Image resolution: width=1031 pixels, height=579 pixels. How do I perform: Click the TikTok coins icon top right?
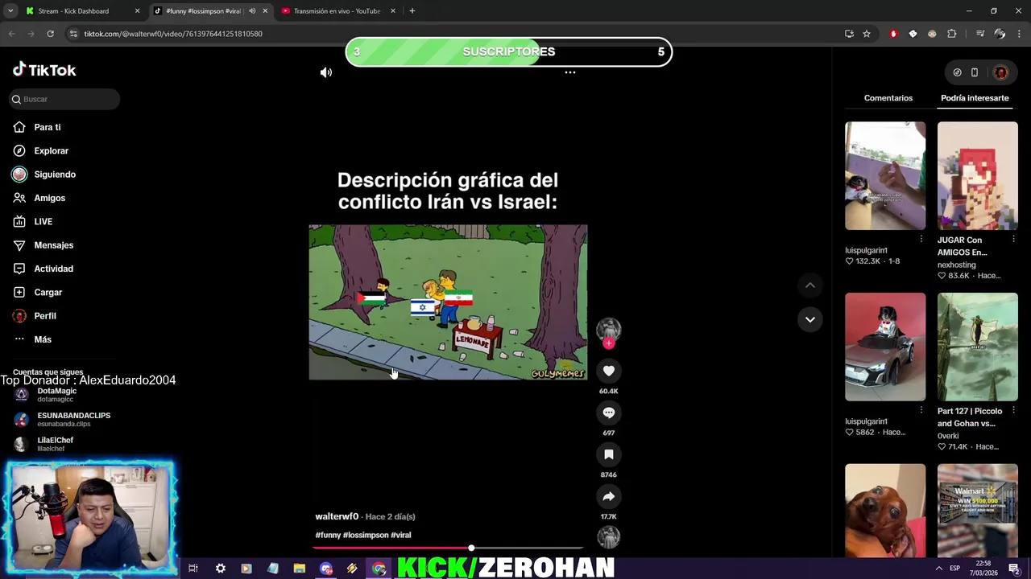point(957,72)
